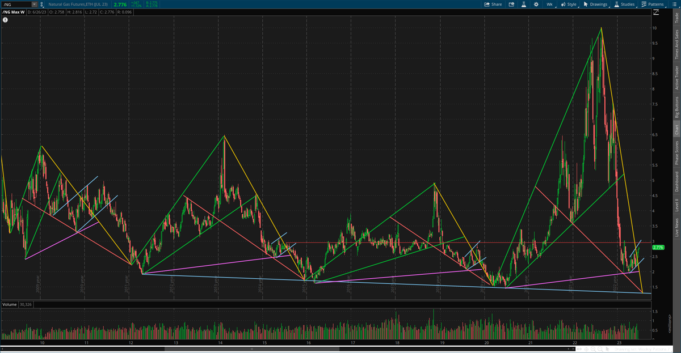Open the Drawings tools dropdown

[x=595, y=5]
